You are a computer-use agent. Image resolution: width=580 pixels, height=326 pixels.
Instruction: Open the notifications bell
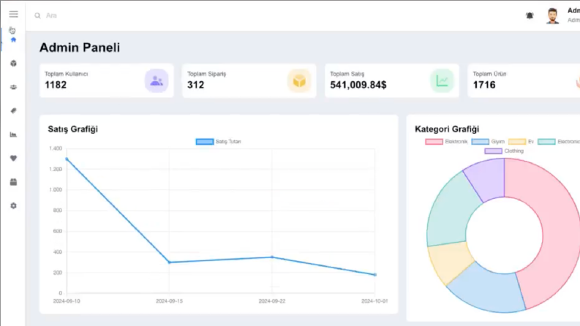coord(530,15)
